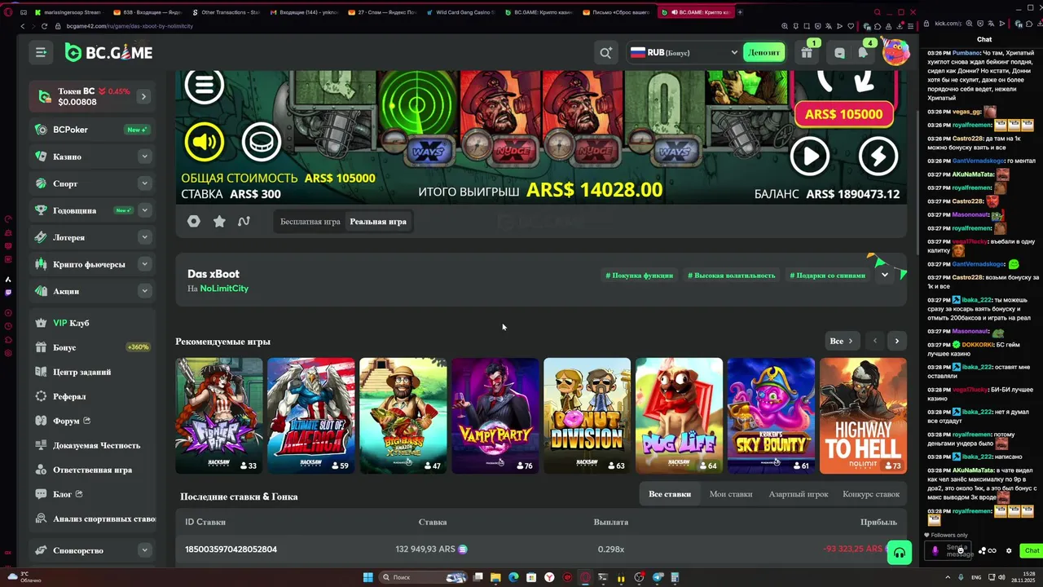
Task: Open the File Explorer taskbar icon
Action: coord(495,577)
